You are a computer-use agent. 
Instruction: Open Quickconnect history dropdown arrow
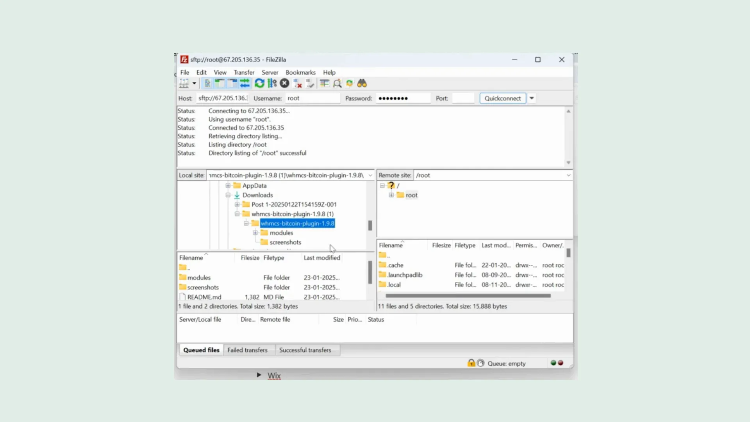point(532,98)
